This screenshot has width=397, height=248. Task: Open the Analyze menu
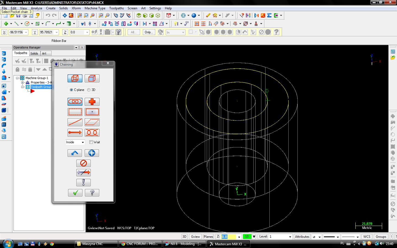[x=36, y=8]
